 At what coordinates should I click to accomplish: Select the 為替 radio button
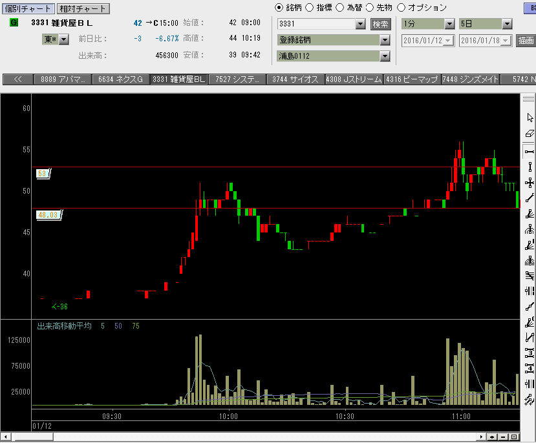tap(340, 8)
